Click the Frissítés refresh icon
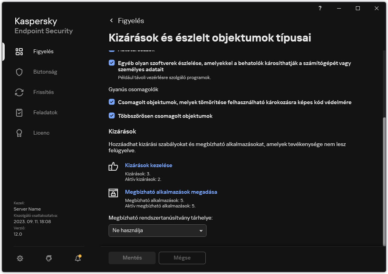The height and width of the screenshot is (274, 388). tap(19, 92)
